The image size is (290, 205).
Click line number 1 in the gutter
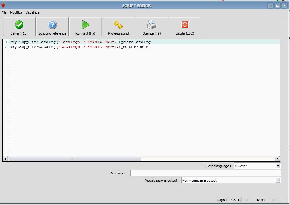(x=6, y=42)
